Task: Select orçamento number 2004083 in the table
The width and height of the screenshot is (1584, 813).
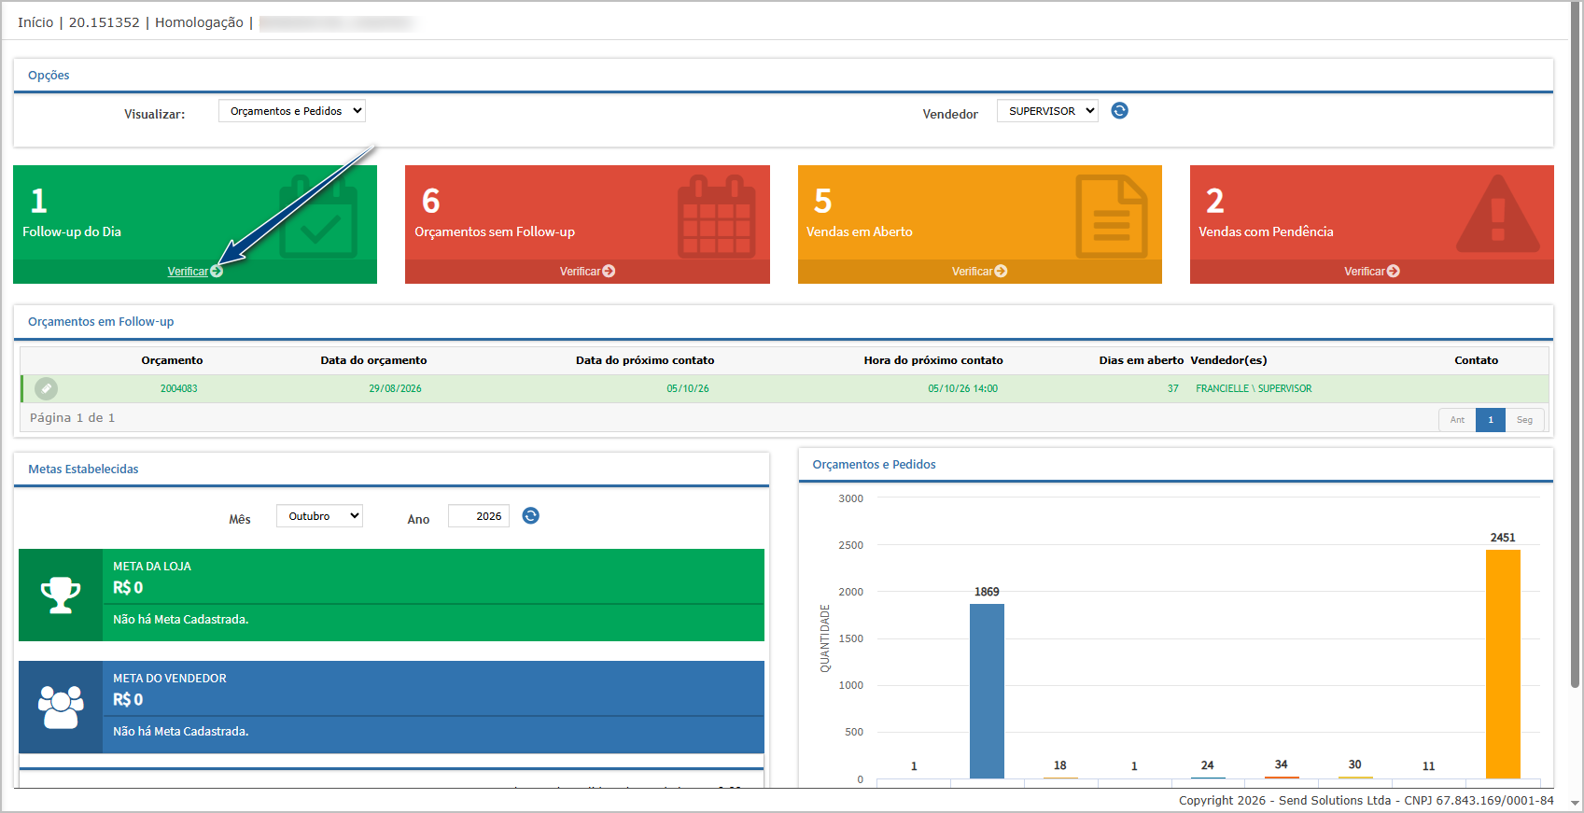Action: coord(178,388)
